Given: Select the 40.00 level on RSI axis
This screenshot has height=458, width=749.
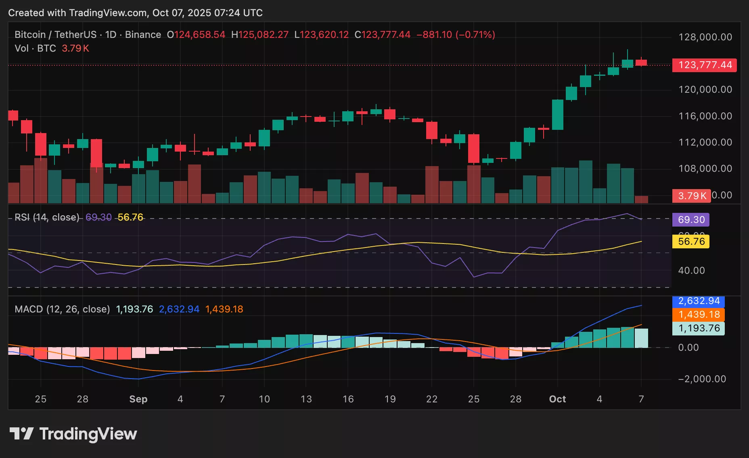Looking at the screenshot, I should 691,271.
